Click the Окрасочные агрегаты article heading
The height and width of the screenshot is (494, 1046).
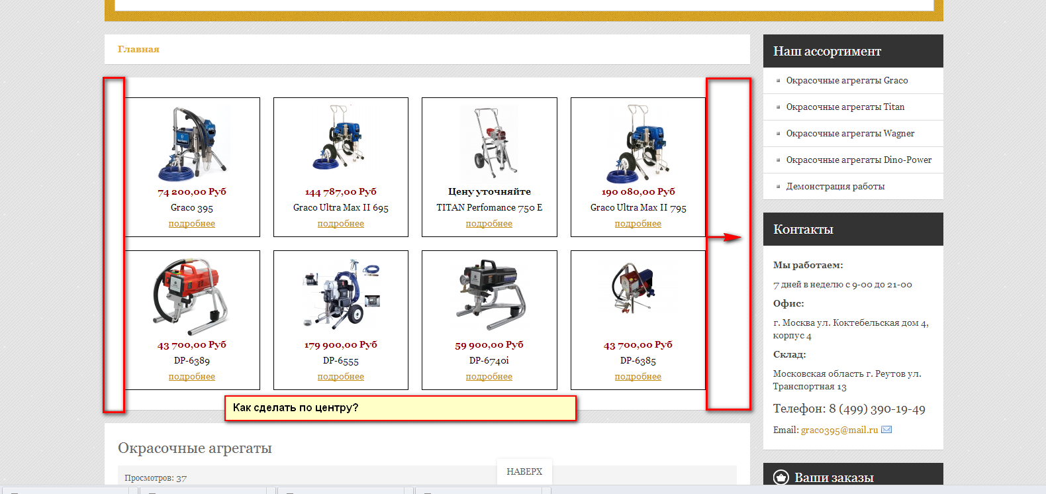pos(195,448)
